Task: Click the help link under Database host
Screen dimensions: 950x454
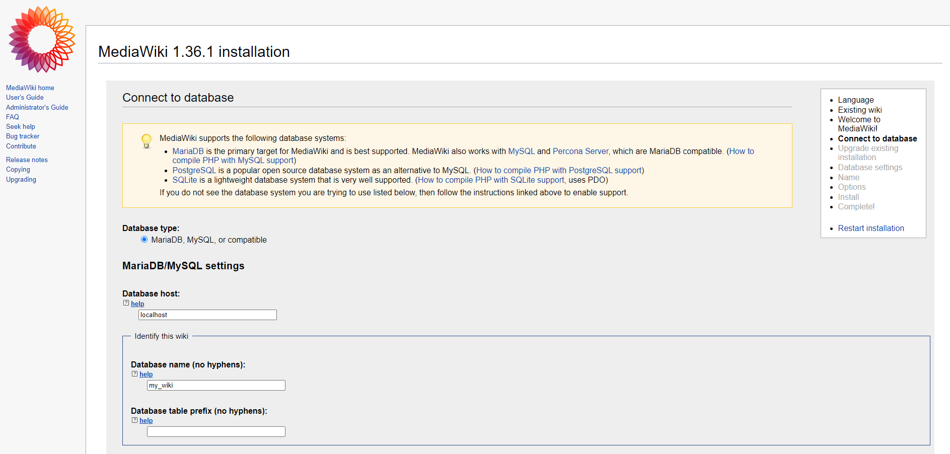Action: tap(137, 304)
